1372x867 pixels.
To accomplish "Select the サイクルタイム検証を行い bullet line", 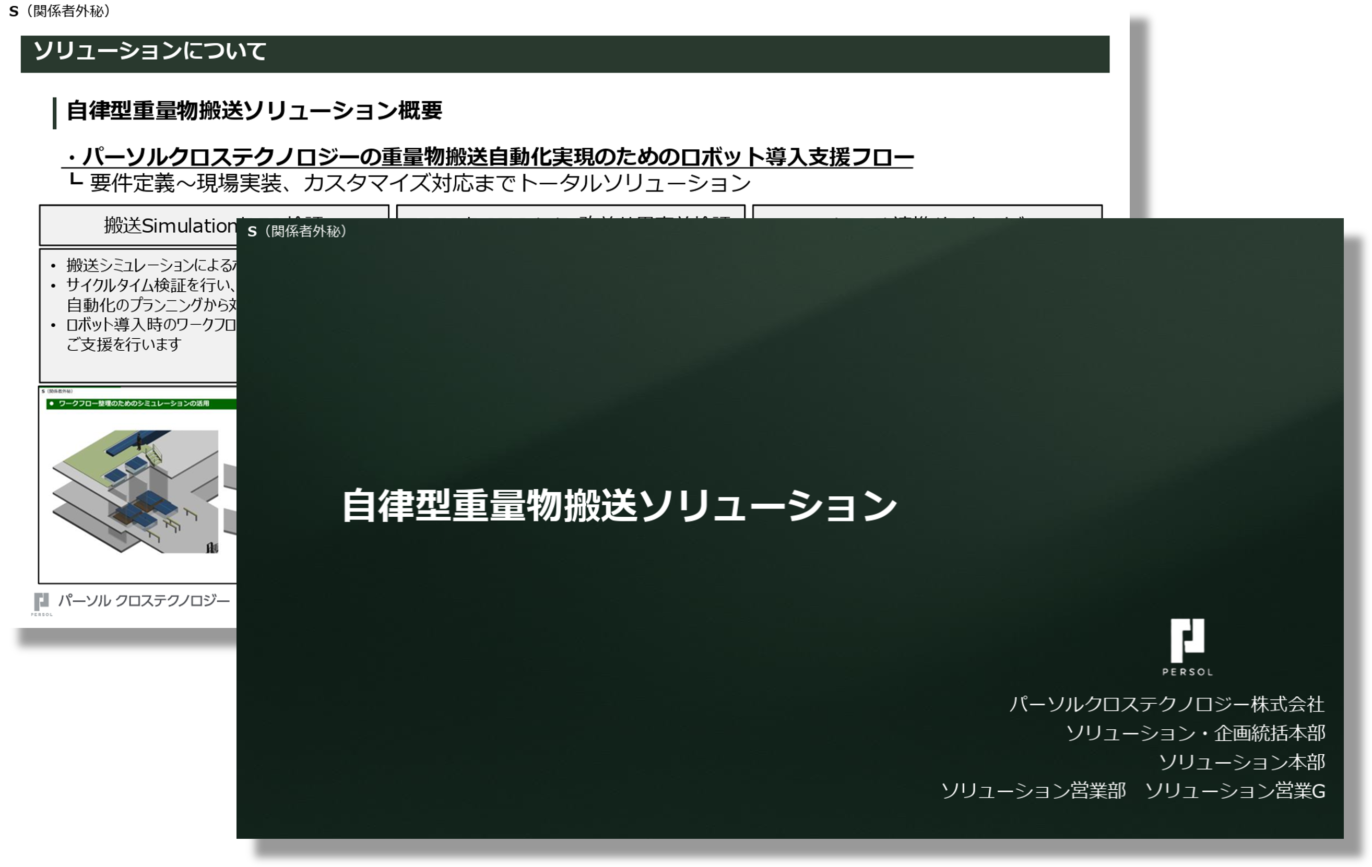I will tap(143, 288).
